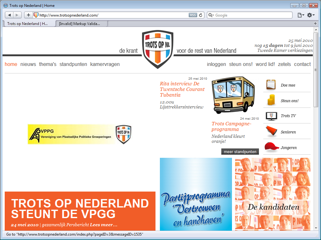
Task: Minimize the browser window
Action: [294, 6]
